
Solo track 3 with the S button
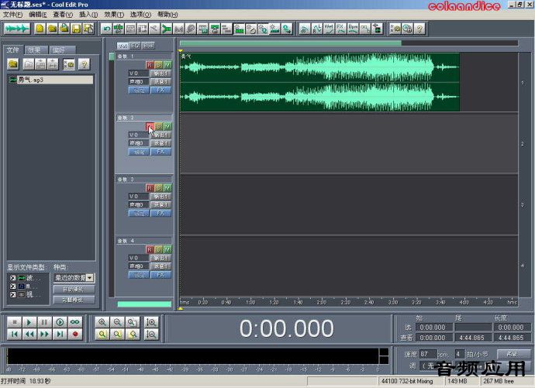[158, 188]
